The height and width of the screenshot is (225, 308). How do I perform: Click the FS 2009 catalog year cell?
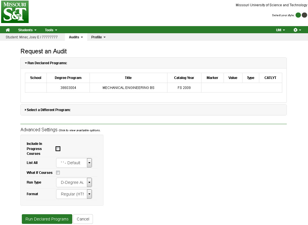184,88
